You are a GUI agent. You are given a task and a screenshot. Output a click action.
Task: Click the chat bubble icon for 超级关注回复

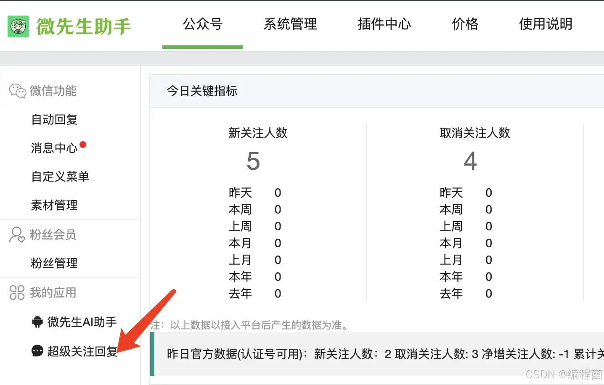click(x=37, y=351)
